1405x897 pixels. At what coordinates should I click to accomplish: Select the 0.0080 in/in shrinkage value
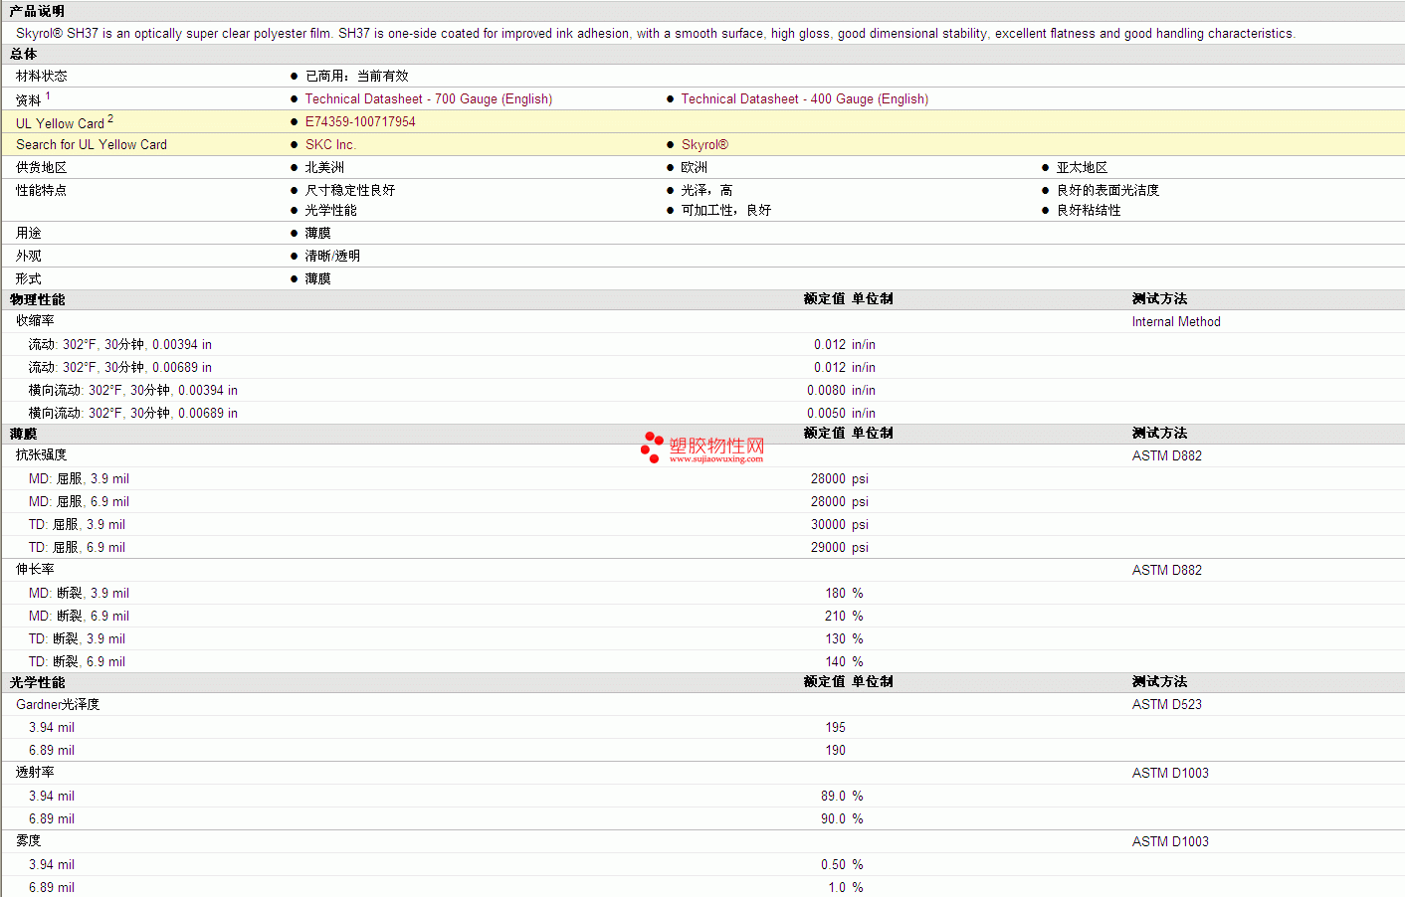pyautogui.click(x=841, y=390)
